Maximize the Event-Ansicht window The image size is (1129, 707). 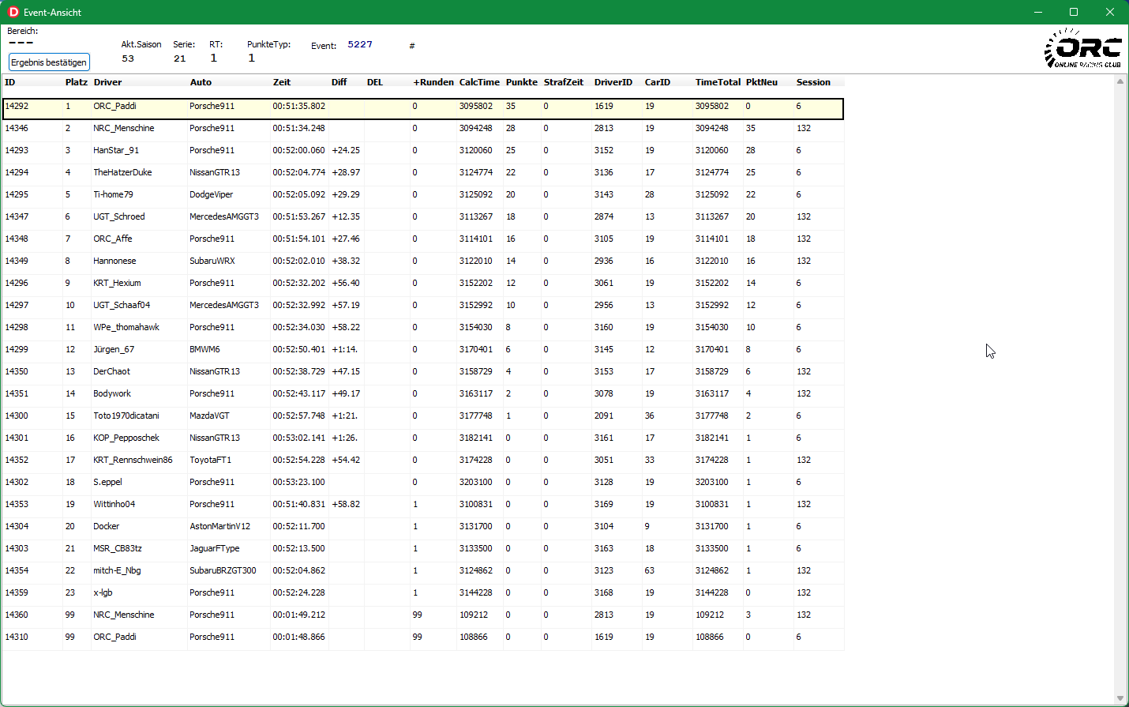point(1074,12)
